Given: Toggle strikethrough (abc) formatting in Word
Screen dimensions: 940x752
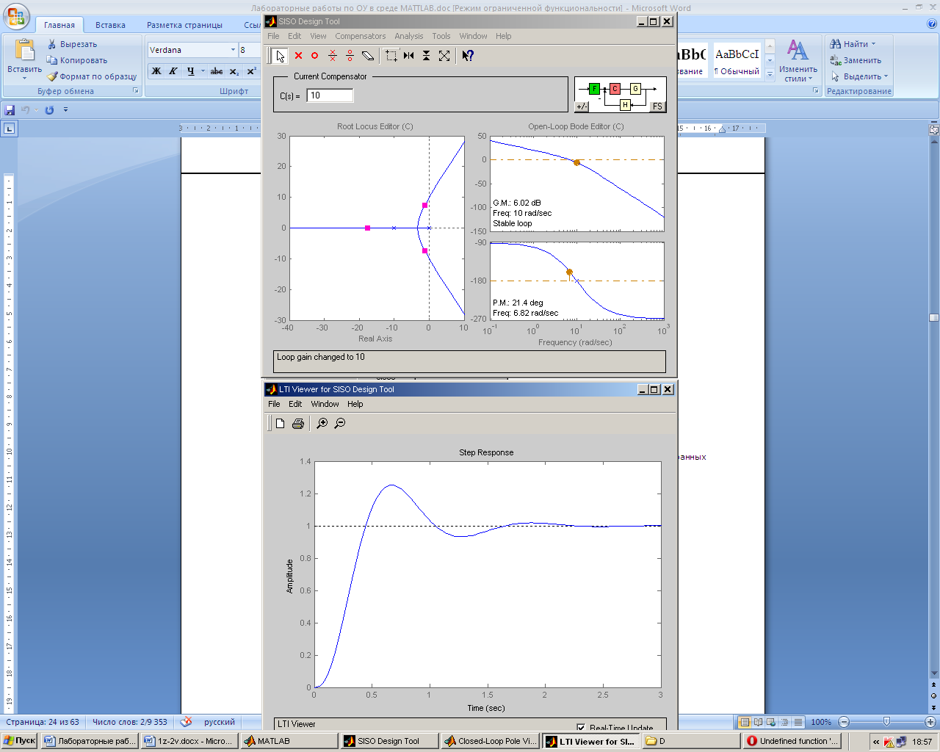Looking at the screenshot, I should pyautogui.click(x=217, y=71).
